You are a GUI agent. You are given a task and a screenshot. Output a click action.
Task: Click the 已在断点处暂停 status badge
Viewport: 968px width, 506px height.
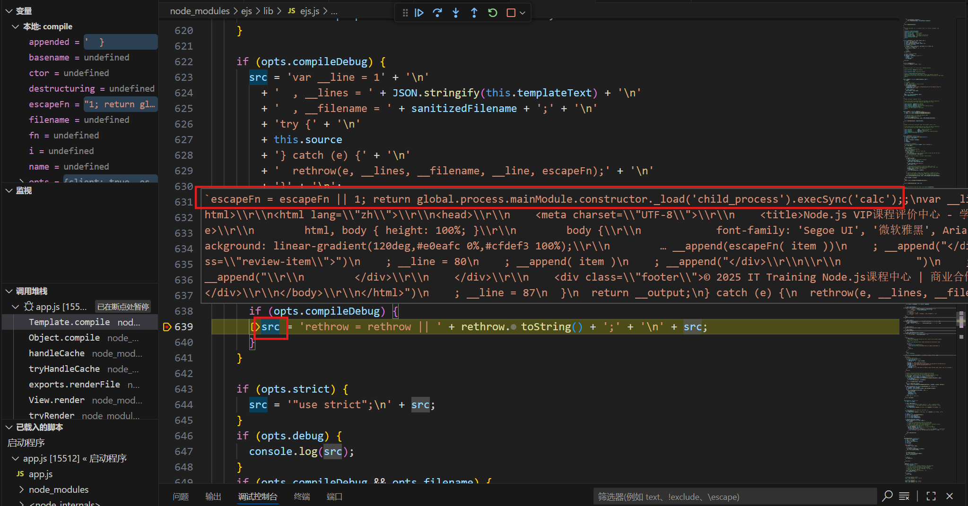[x=123, y=307]
